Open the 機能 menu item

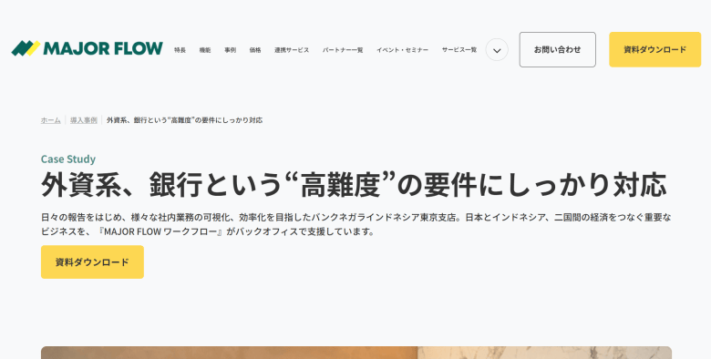click(x=205, y=50)
